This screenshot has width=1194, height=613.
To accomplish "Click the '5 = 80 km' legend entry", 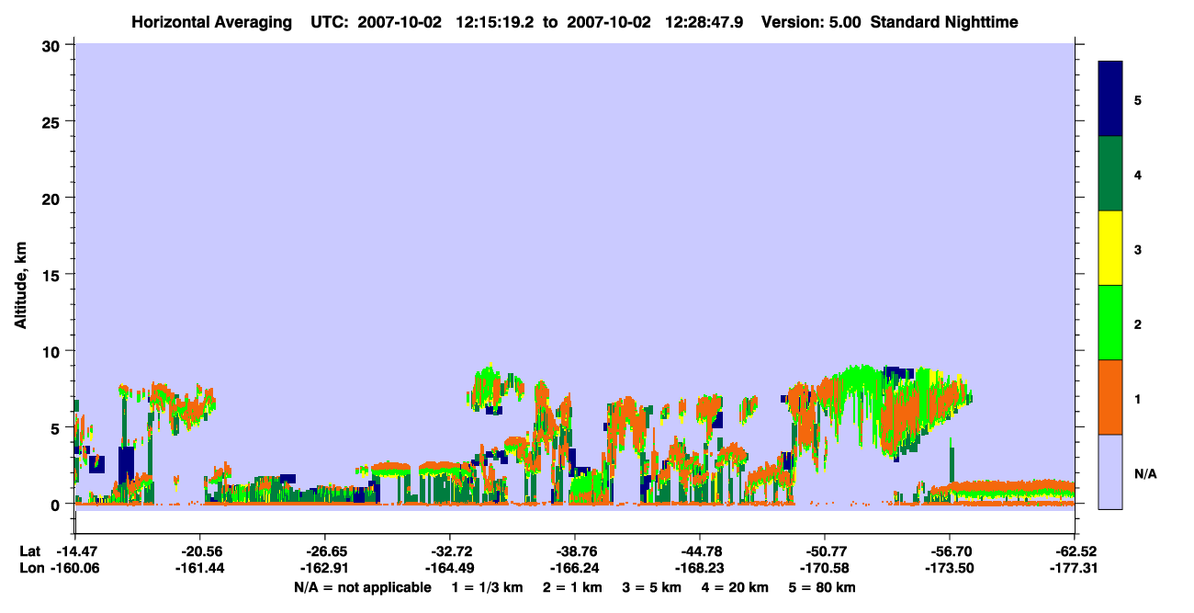I will click(823, 587).
